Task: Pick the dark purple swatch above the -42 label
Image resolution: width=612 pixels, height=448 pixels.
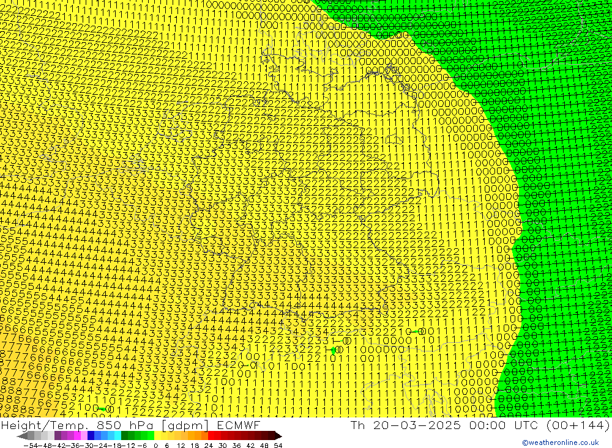Action: coord(58,436)
